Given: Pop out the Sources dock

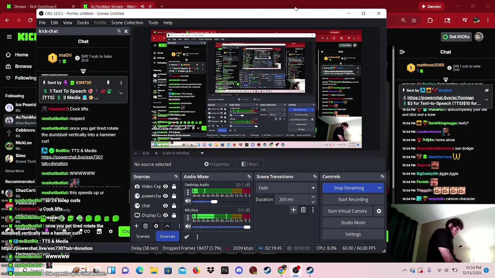Looking at the screenshot, I should [x=176, y=177].
